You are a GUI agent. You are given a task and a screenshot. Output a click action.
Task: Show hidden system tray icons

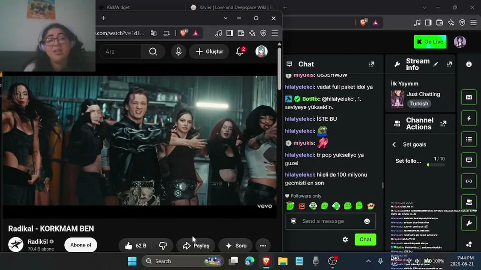coord(368,261)
